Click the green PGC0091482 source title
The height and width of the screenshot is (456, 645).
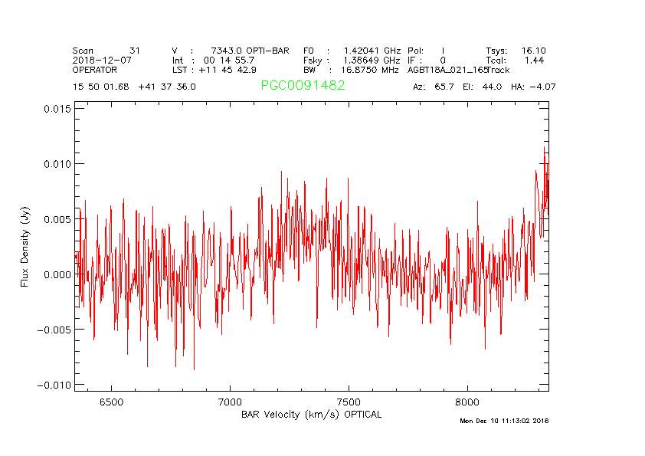point(303,86)
